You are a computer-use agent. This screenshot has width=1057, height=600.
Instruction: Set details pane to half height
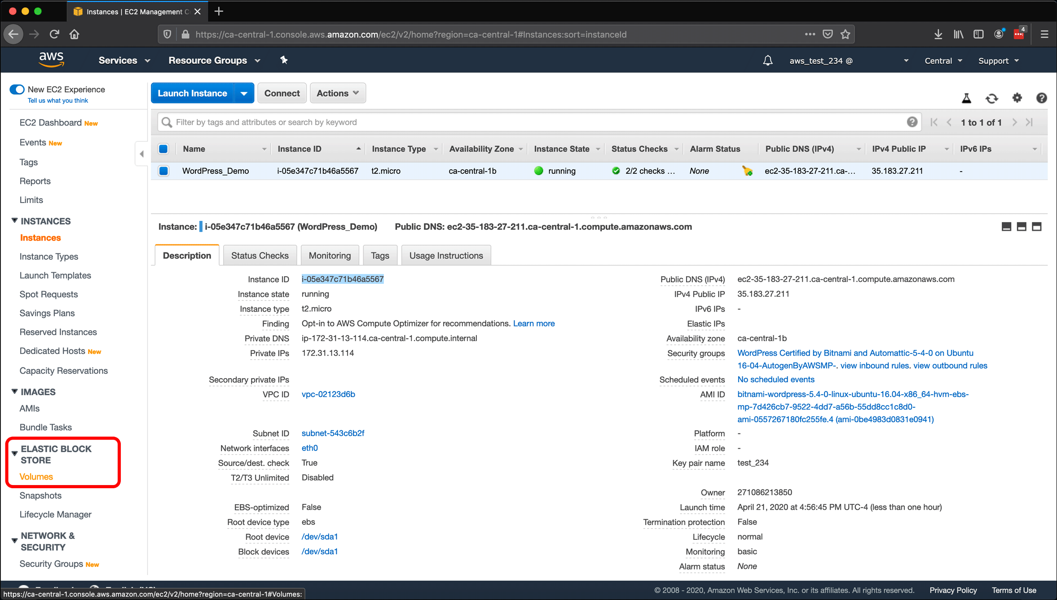[x=1022, y=227]
